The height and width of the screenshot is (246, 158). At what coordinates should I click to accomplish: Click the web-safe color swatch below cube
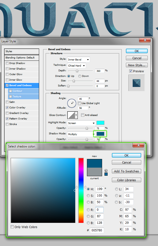(106, 174)
